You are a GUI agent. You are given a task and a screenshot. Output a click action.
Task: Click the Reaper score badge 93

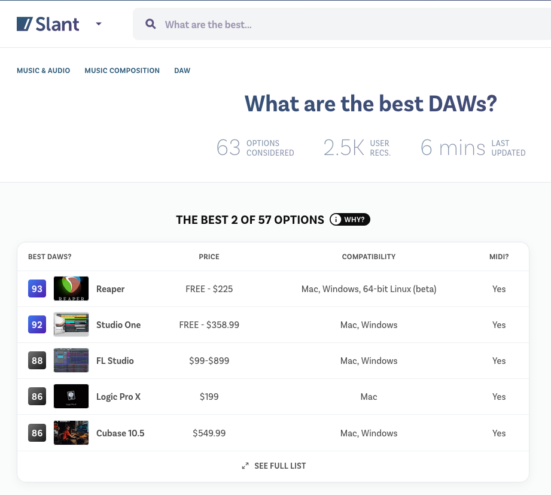click(x=37, y=289)
